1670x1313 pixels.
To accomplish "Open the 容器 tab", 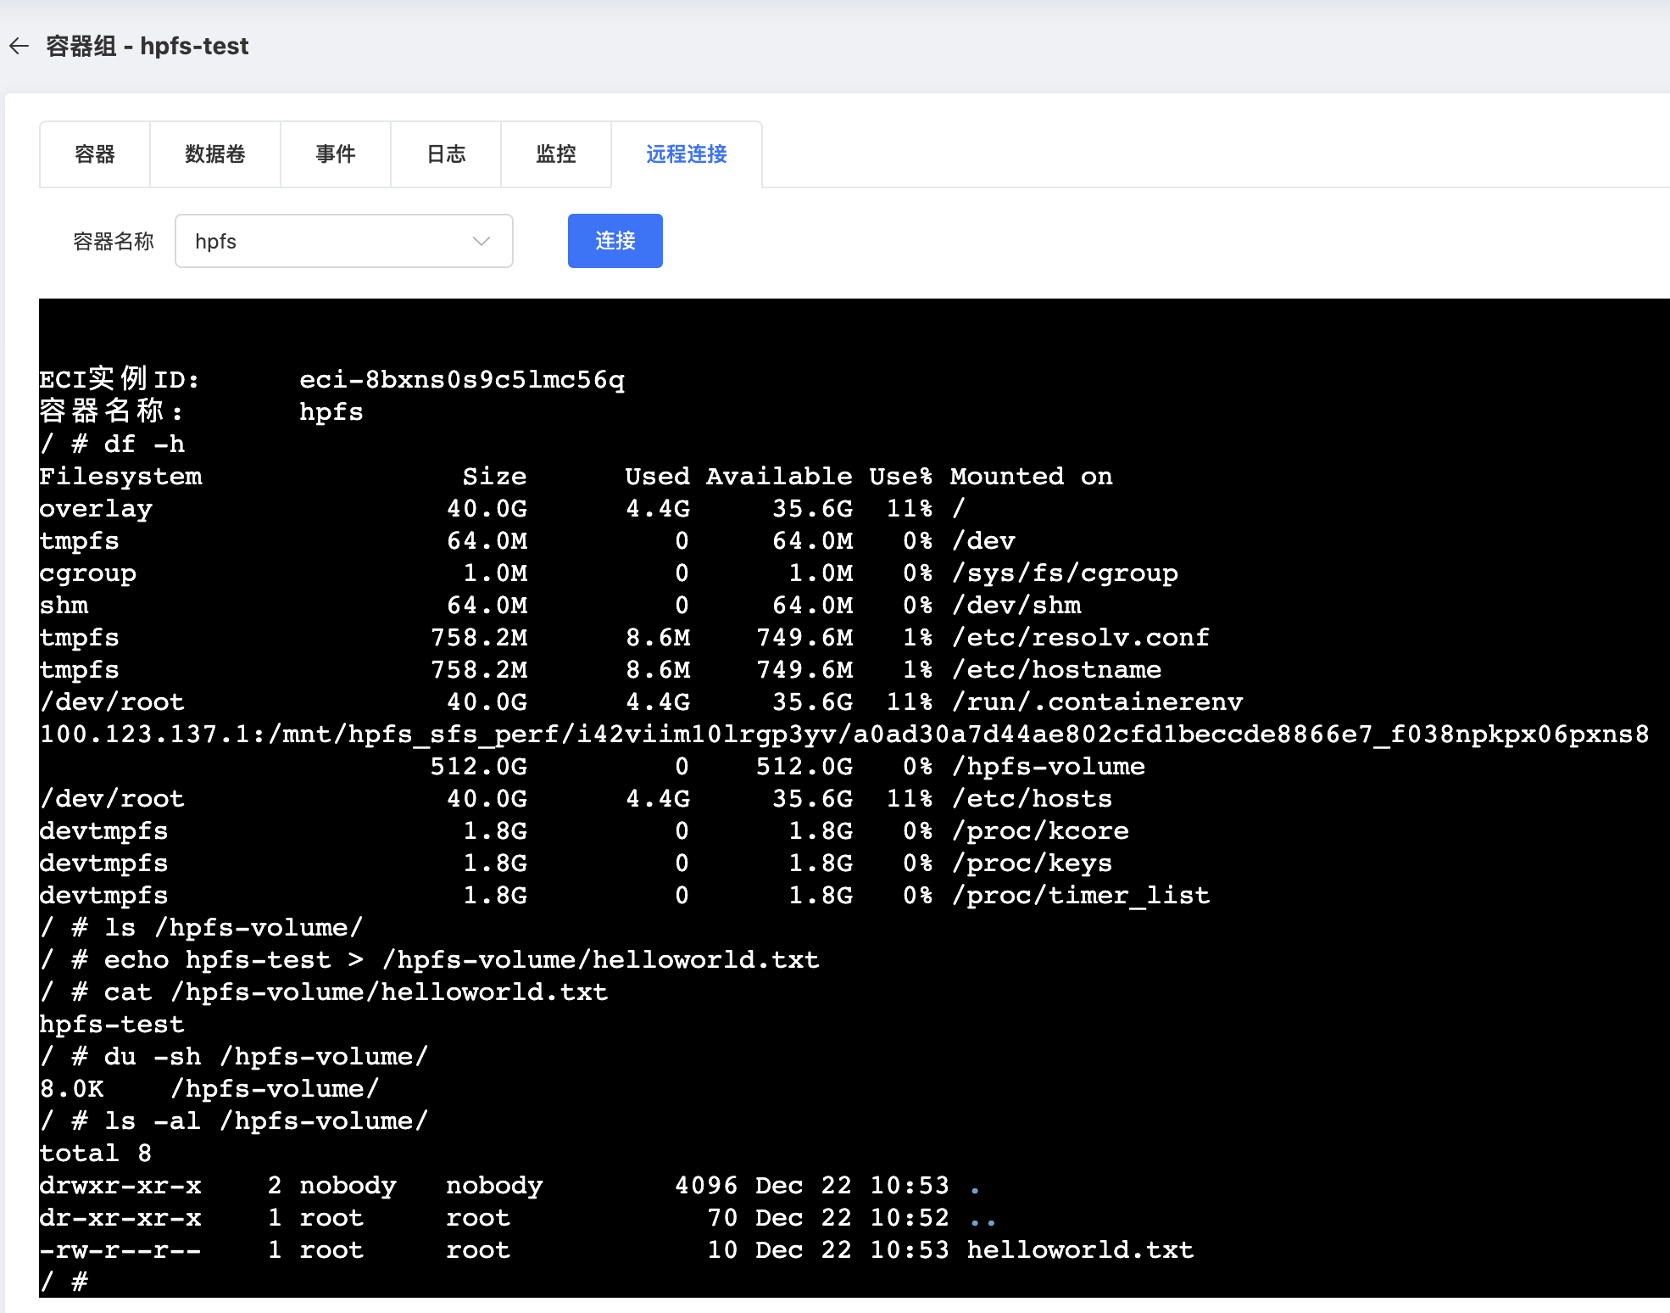I will [x=95, y=154].
